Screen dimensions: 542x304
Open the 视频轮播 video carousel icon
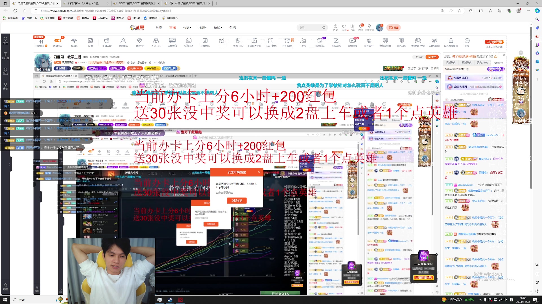click(353, 42)
